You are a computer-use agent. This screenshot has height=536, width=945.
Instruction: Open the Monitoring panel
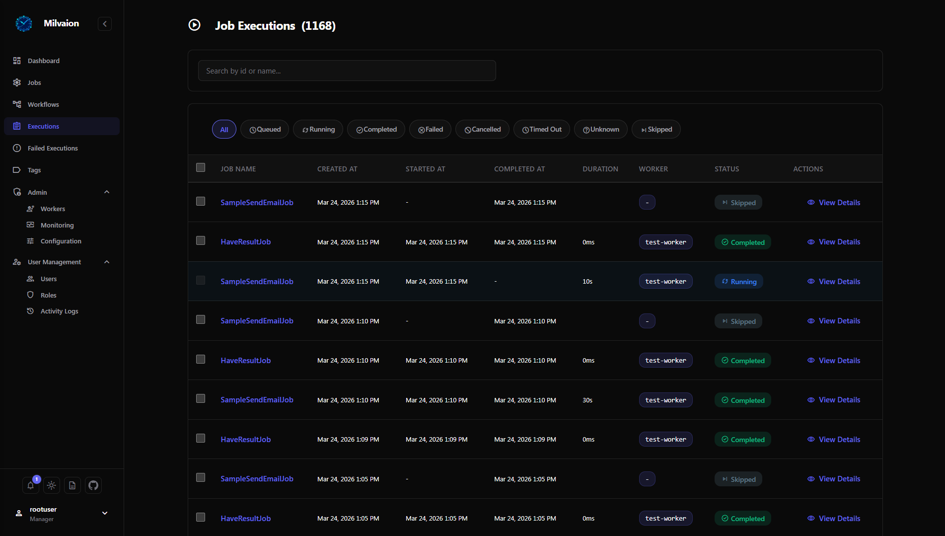point(57,225)
